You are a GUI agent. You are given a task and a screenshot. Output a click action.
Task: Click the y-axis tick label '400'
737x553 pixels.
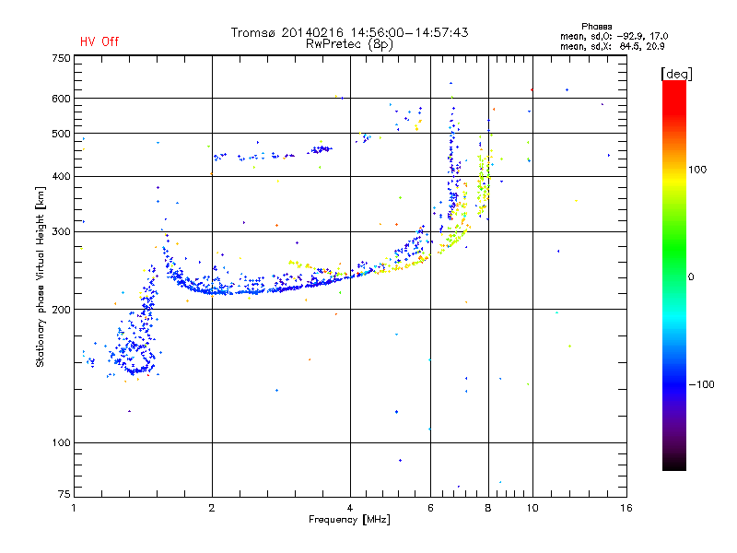click(61, 176)
